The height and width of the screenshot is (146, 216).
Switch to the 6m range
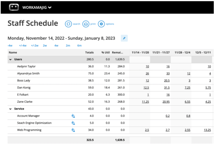coord(80,46)
